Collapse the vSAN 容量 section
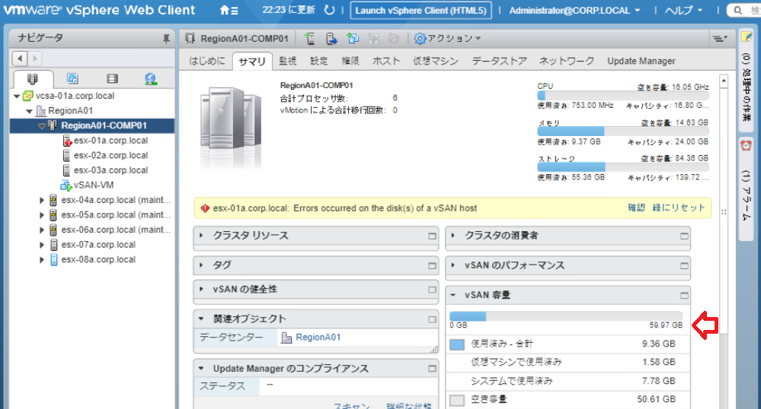 click(452, 295)
